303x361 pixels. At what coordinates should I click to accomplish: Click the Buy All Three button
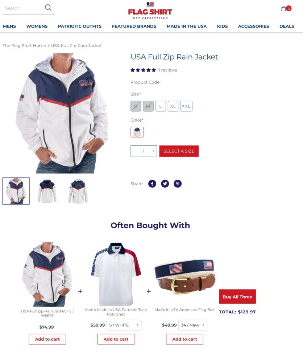point(237,296)
